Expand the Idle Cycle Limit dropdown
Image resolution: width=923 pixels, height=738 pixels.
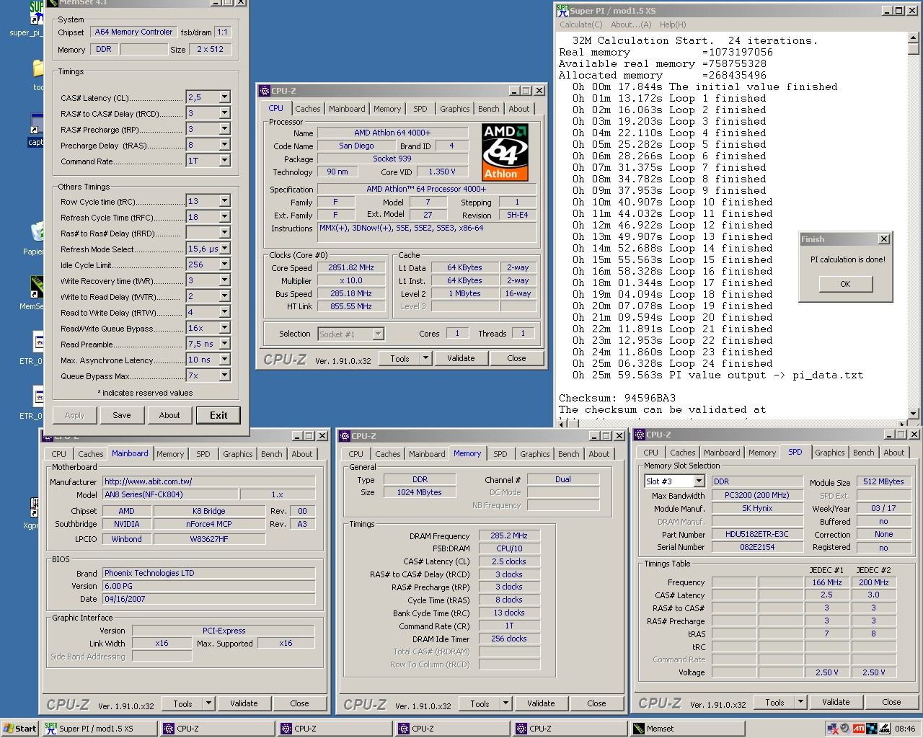pos(224,264)
